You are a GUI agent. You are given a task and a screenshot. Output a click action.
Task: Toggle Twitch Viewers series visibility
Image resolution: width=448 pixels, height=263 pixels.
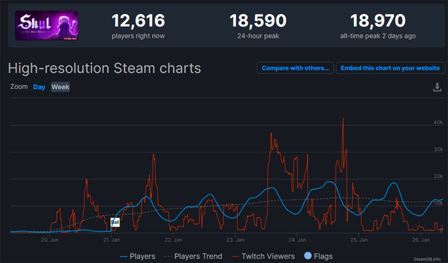264,256
